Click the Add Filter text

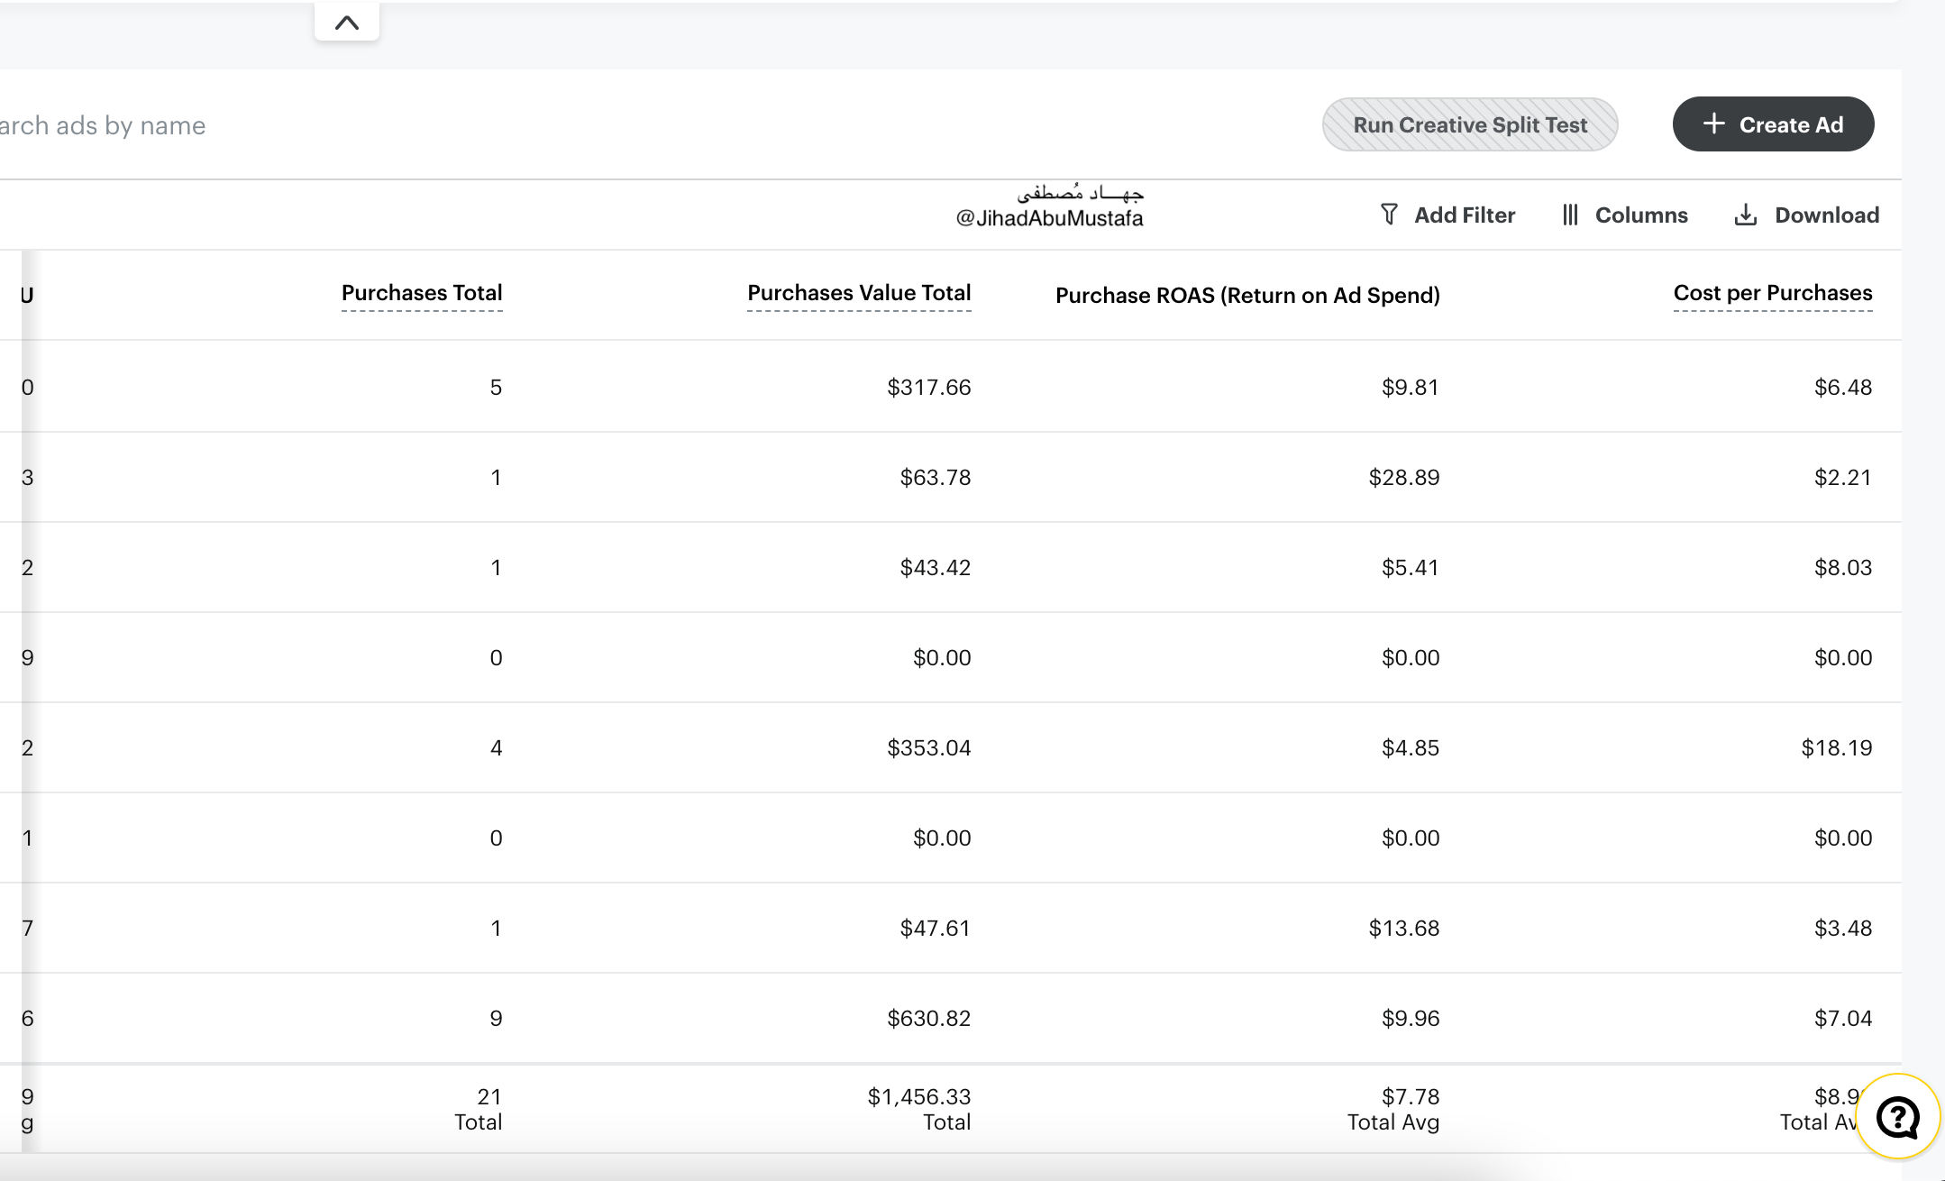1465,215
